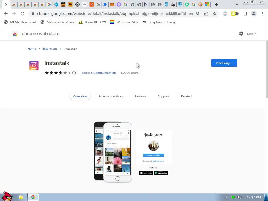This screenshot has width=268, height=201.
Task: Switch to the VPNhub tab
Action: (63, 5)
